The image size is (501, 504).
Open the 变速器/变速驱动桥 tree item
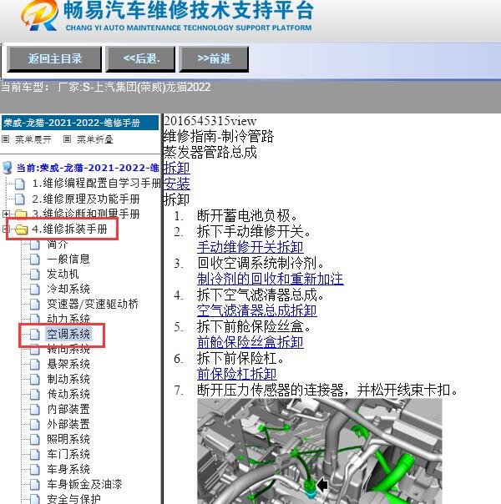coord(93,304)
